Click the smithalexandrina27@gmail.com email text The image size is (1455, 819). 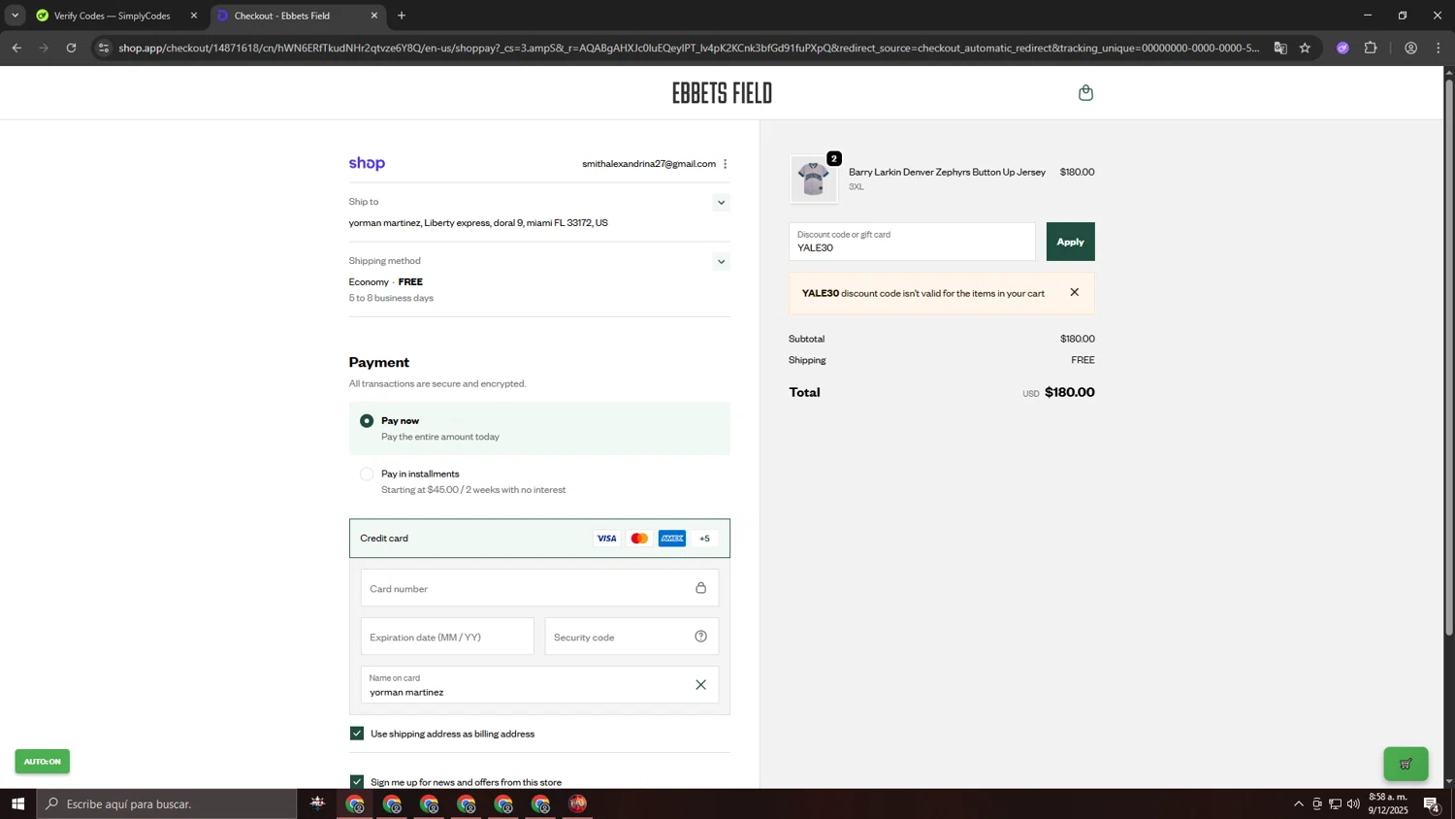[x=649, y=164]
